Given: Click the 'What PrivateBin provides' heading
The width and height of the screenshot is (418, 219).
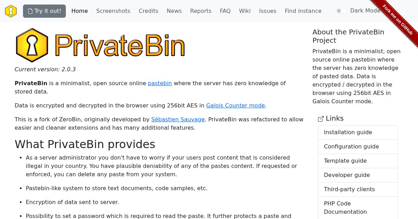Looking at the screenshot, I should [x=85, y=144].
